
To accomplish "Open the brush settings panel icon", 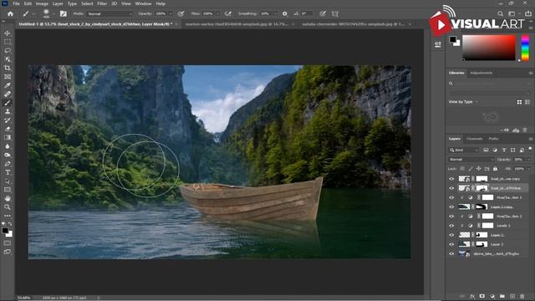I will pos(64,13).
